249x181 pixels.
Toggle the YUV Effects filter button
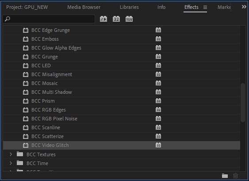coord(129,19)
